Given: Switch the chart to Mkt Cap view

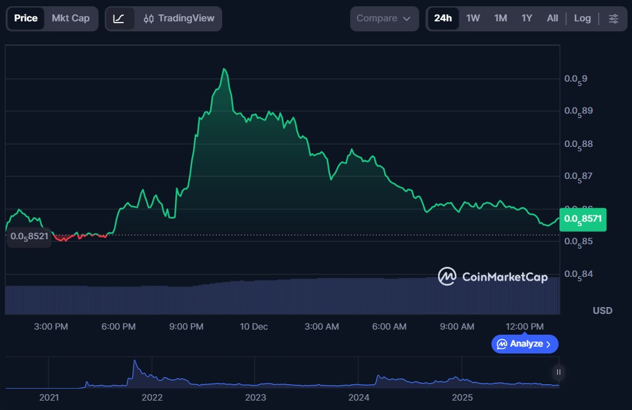Looking at the screenshot, I should [x=70, y=19].
